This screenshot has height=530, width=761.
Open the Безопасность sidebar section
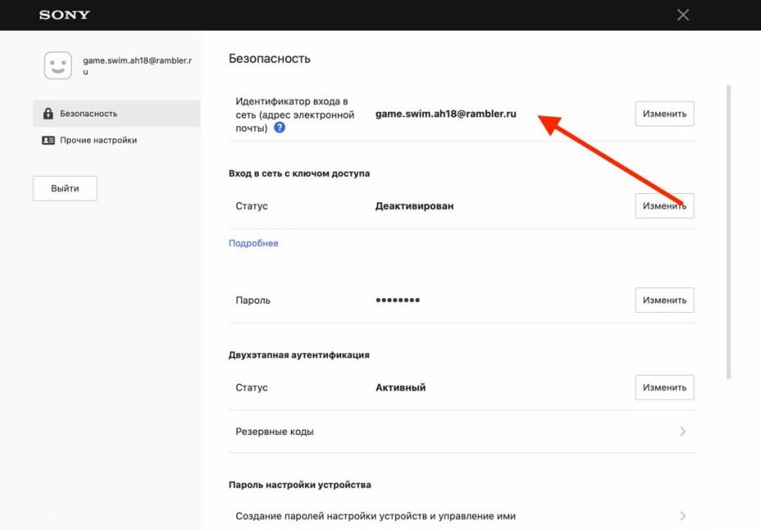(x=117, y=113)
